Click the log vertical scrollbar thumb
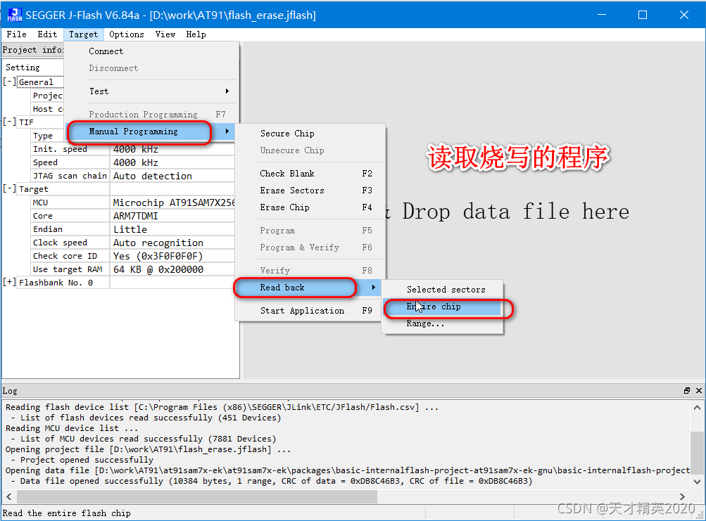The width and height of the screenshot is (706, 521). [x=697, y=451]
